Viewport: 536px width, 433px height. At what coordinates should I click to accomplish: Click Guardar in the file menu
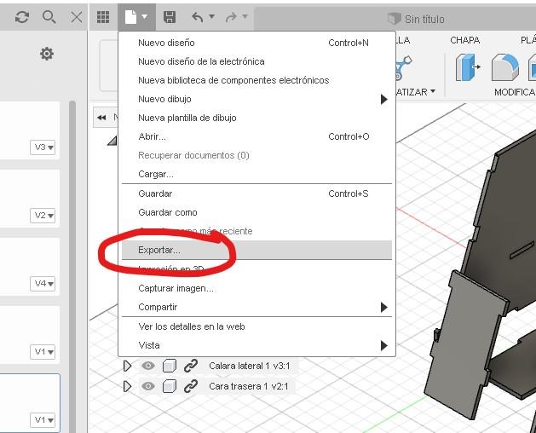(x=256, y=193)
